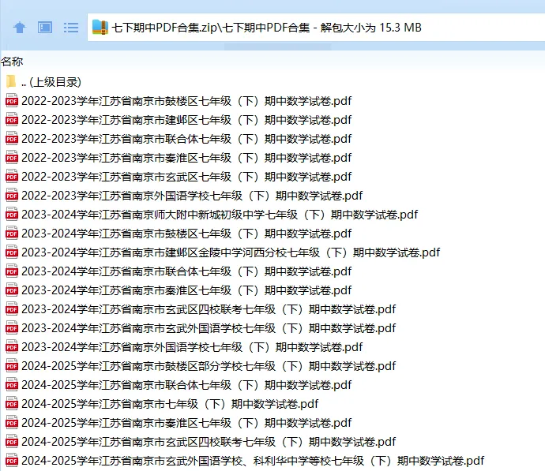The image size is (545, 471).
Task: Click PDF icon of 2024-2025 联合体 file
Action: coord(12,384)
